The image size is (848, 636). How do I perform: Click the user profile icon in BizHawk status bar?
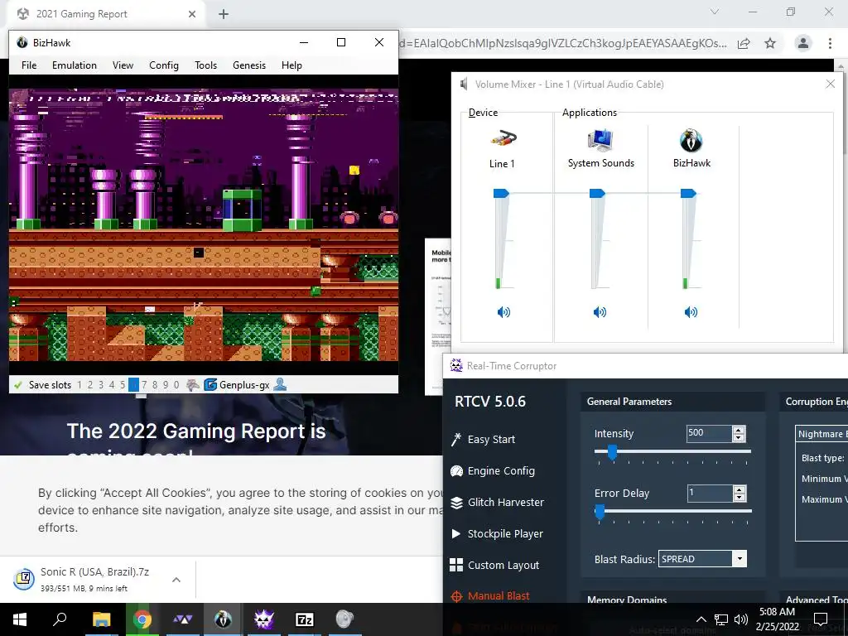click(280, 384)
